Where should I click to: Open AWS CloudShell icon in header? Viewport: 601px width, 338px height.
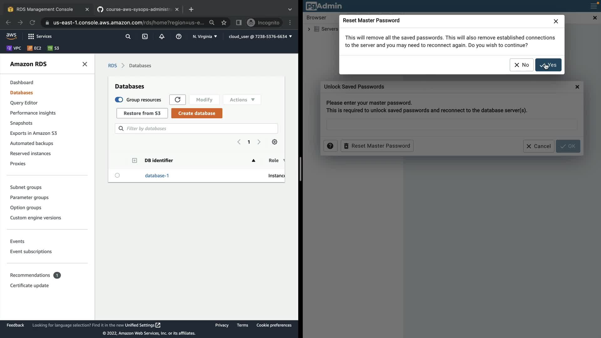[x=145, y=37]
